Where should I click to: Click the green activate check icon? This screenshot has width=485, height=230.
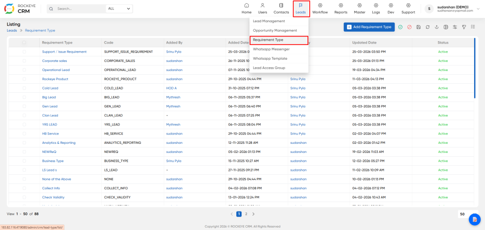(x=400, y=27)
